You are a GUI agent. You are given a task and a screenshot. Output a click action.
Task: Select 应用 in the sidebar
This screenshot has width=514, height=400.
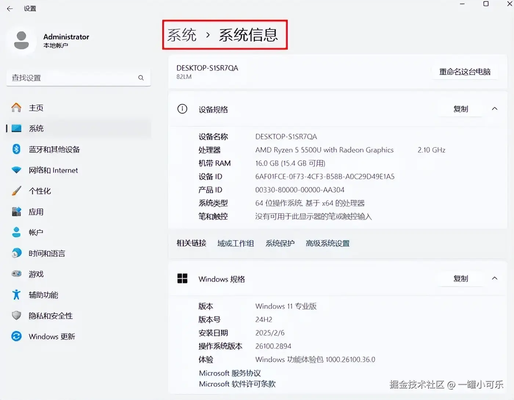click(x=78, y=212)
